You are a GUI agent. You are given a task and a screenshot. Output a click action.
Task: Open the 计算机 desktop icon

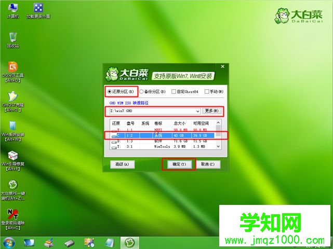tap(13, 10)
